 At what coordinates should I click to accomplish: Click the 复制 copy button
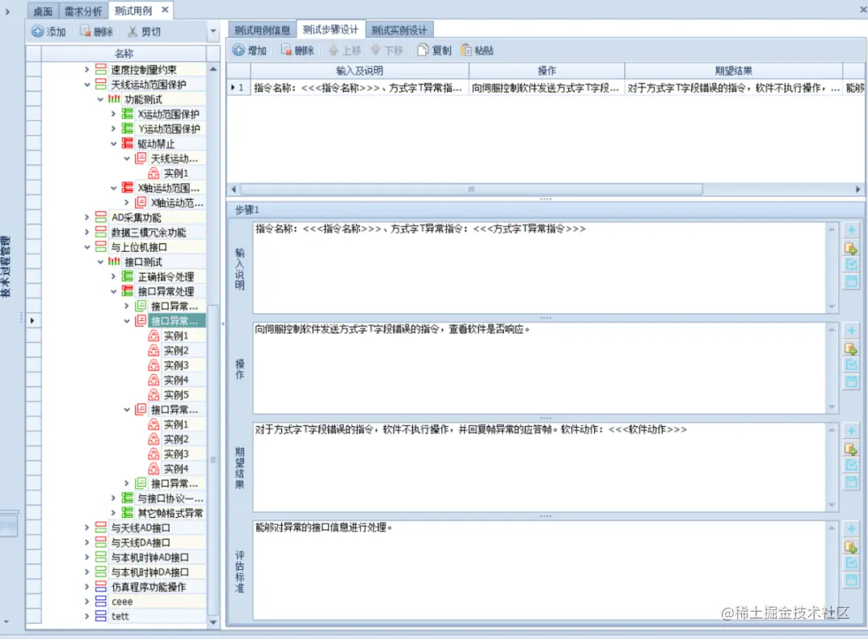pyautogui.click(x=435, y=51)
